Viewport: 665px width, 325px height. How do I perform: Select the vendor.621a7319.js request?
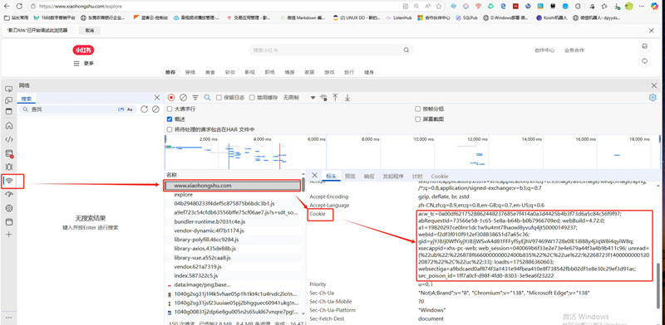pyautogui.click(x=233, y=267)
